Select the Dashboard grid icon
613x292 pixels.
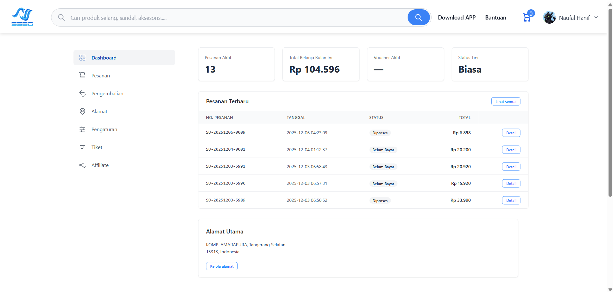[x=82, y=58]
